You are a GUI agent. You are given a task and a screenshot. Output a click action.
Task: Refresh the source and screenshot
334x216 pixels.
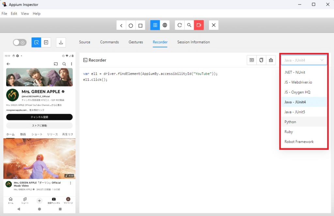pos(180,25)
